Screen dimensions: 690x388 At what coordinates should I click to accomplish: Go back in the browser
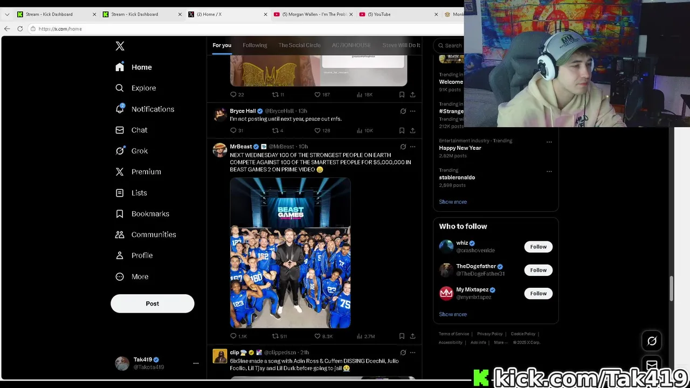click(x=7, y=29)
